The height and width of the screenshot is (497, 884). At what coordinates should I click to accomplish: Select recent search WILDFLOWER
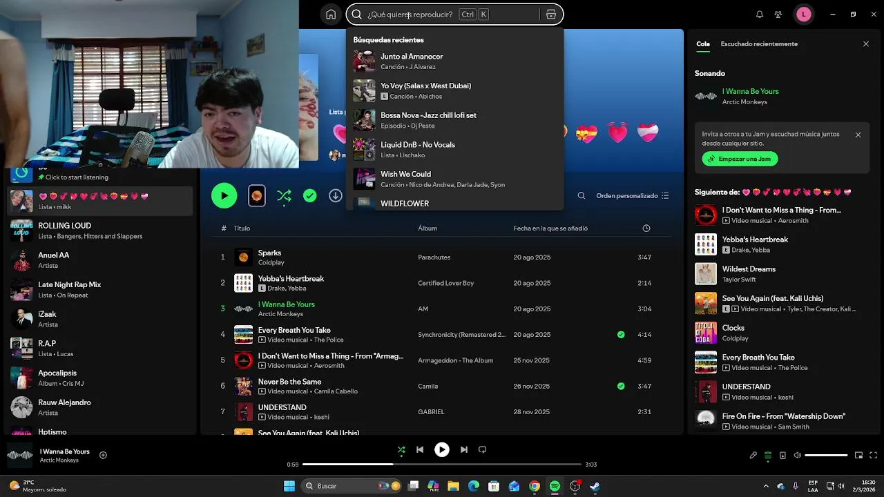click(x=454, y=203)
